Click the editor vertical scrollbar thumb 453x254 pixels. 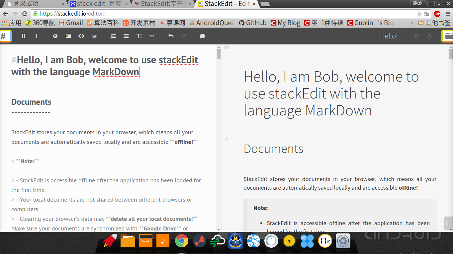[x=219, y=54]
